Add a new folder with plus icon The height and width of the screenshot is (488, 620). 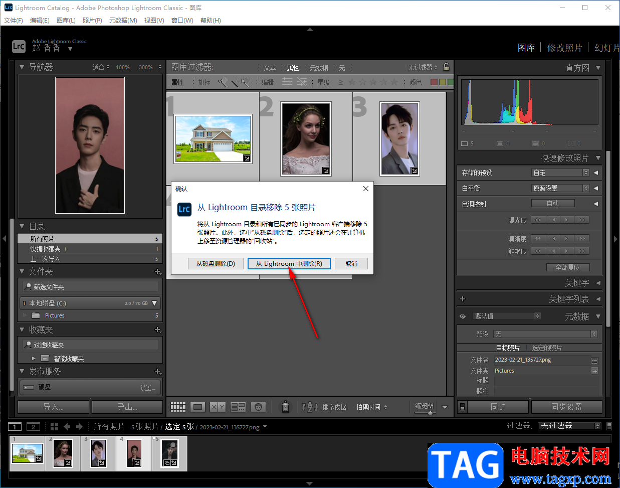pyautogui.click(x=157, y=271)
